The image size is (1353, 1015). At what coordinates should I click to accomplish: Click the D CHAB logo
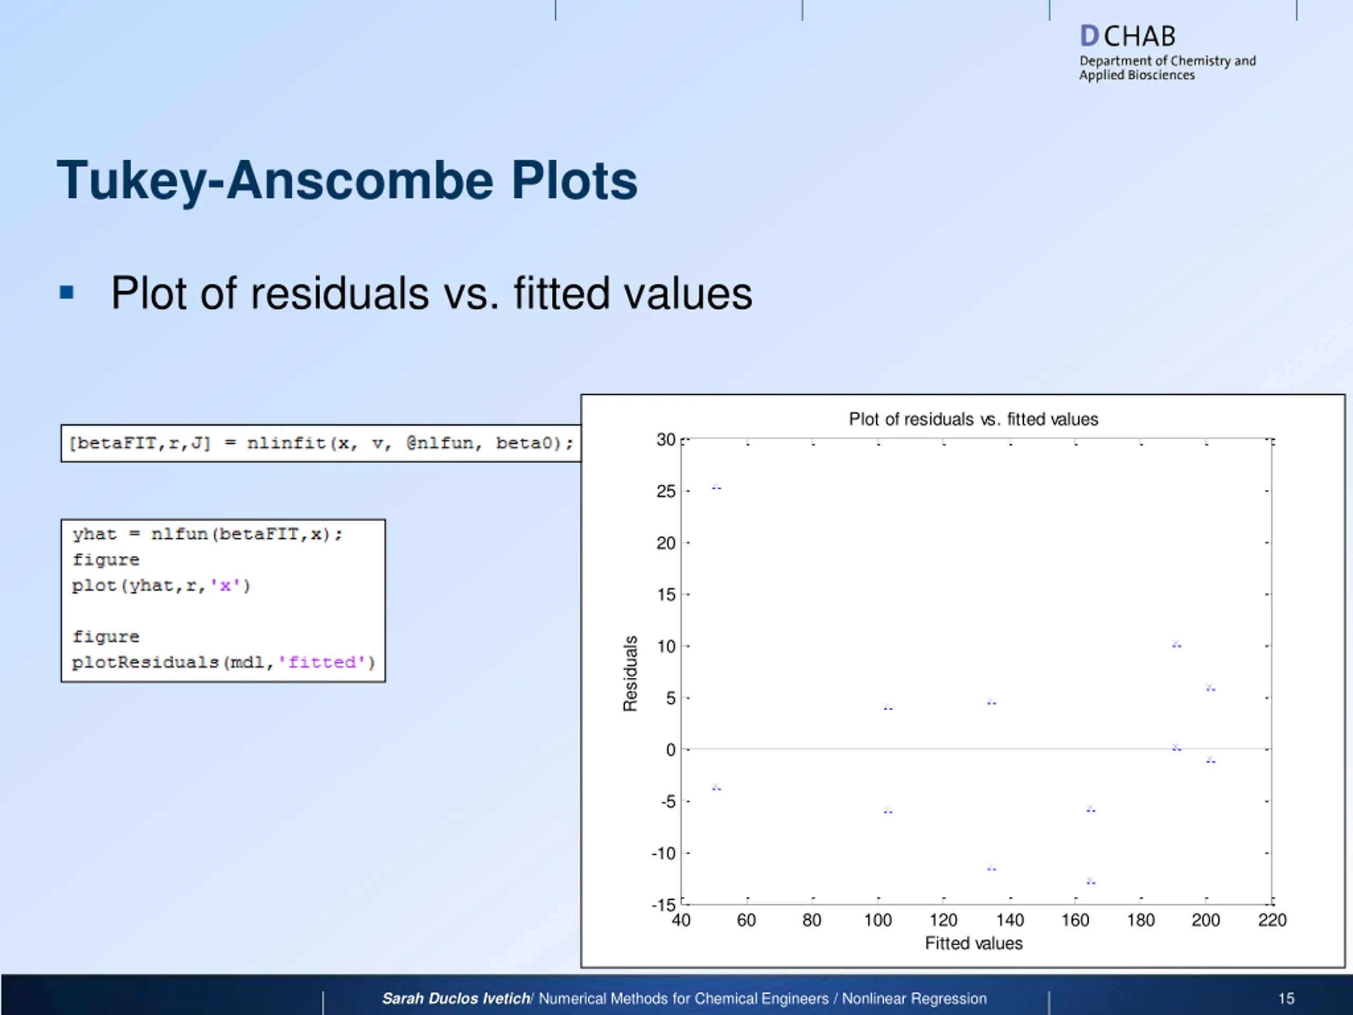pos(1127,36)
